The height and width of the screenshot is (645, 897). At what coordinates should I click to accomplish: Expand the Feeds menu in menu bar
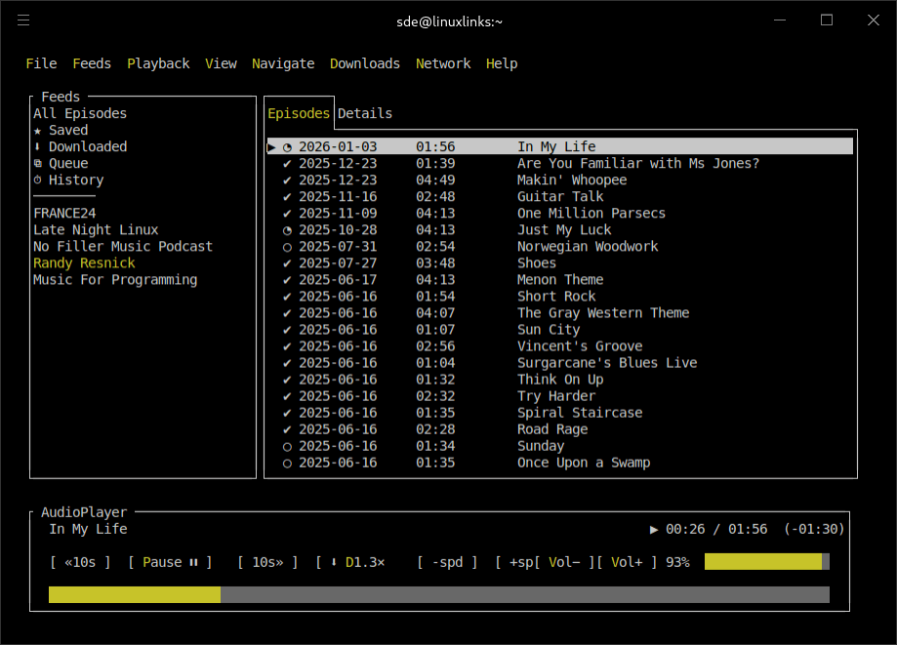click(x=92, y=63)
